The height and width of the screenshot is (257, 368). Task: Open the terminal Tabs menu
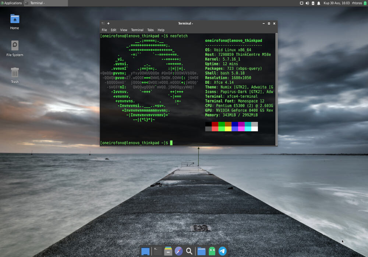point(151,30)
